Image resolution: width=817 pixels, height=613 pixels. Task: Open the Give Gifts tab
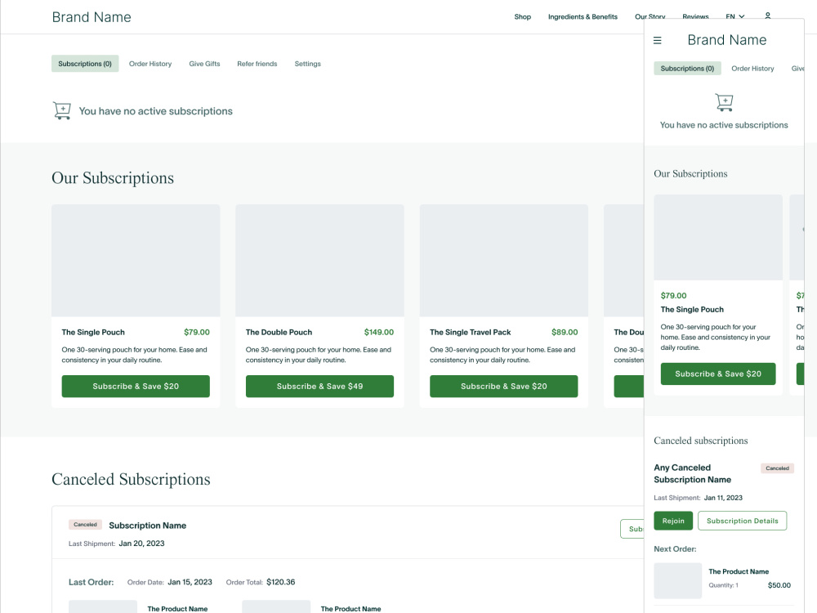coord(204,64)
